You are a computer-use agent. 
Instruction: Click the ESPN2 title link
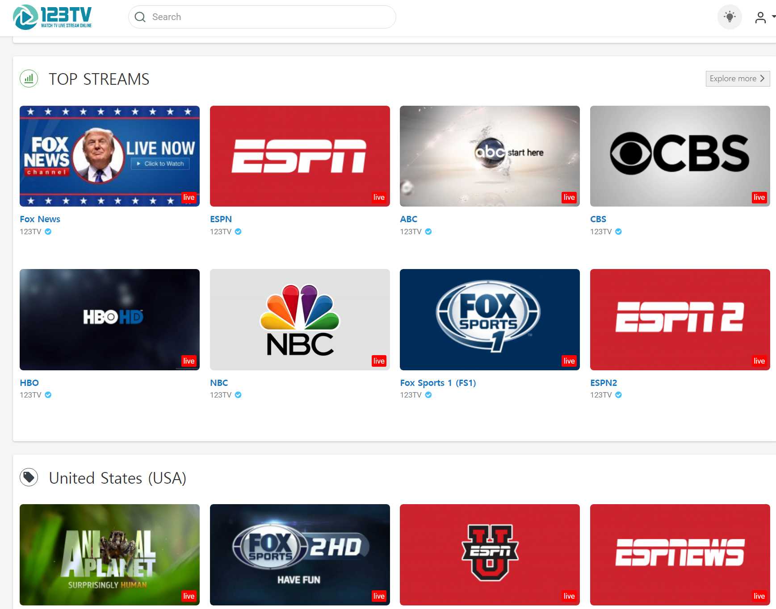604,383
